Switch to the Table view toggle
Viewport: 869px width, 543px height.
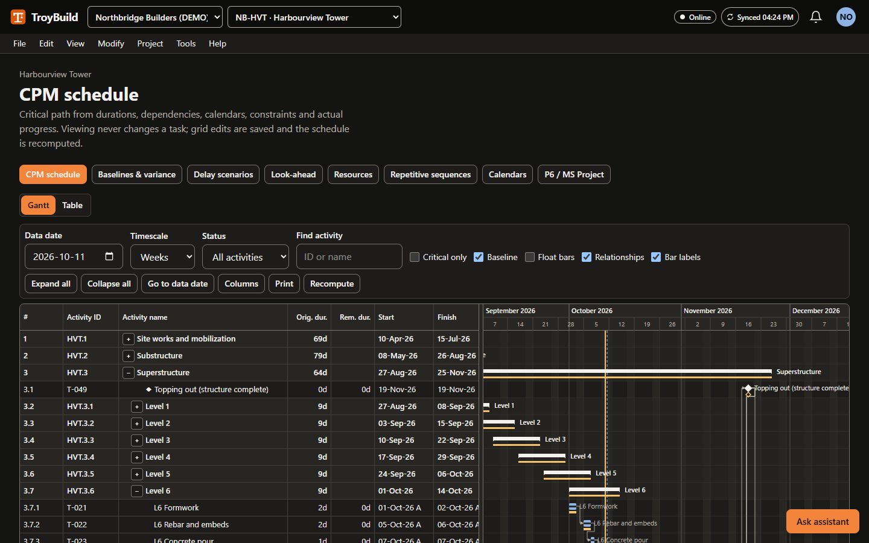[72, 205]
